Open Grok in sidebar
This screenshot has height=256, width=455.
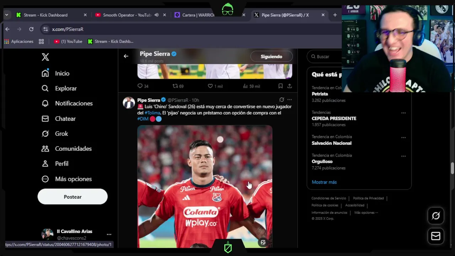click(x=55, y=134)
